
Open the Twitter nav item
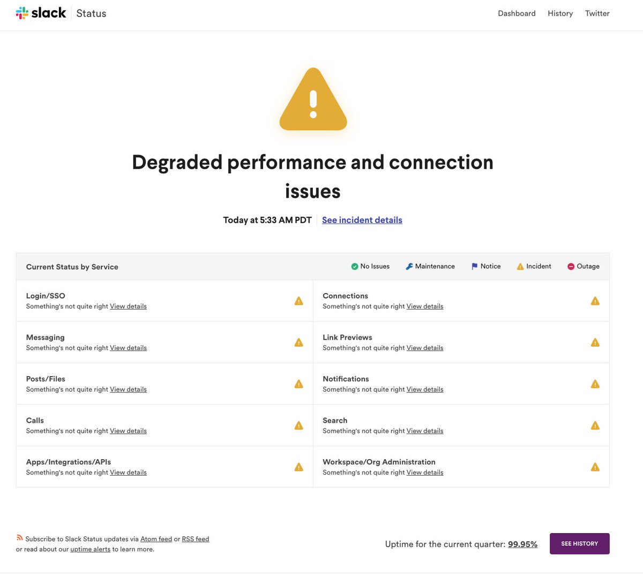coord(597,13)
